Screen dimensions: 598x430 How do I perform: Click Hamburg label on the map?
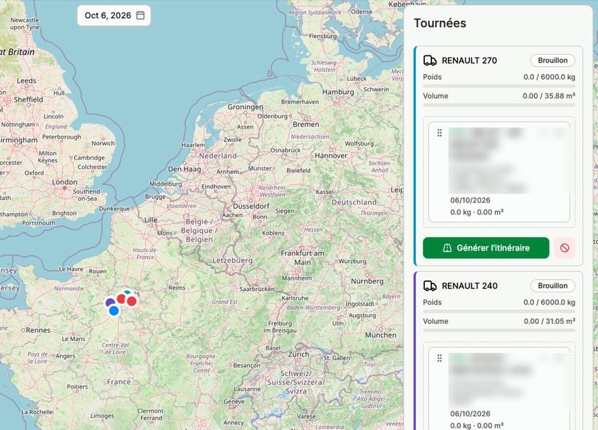pos(338,92)
